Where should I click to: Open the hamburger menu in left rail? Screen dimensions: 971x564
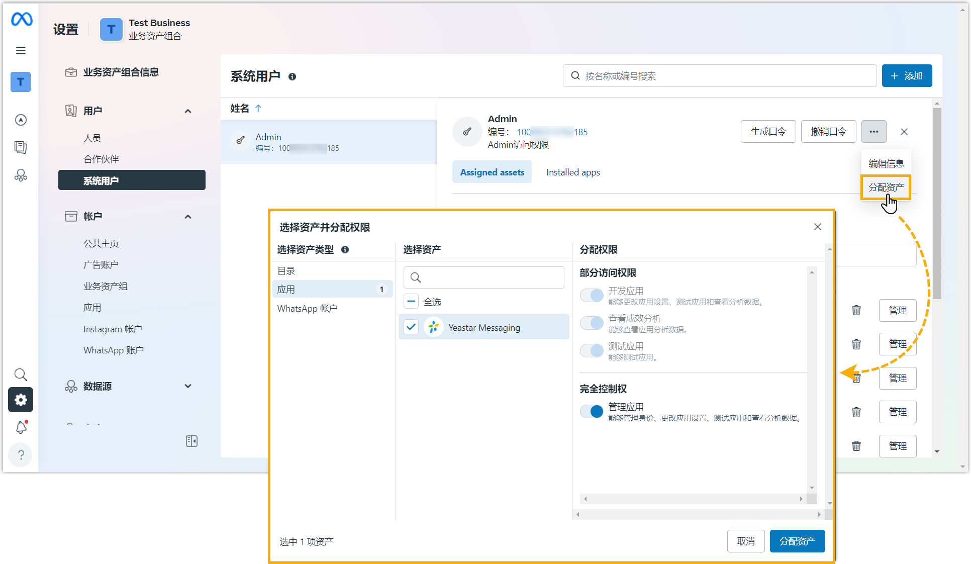(21, 50)
